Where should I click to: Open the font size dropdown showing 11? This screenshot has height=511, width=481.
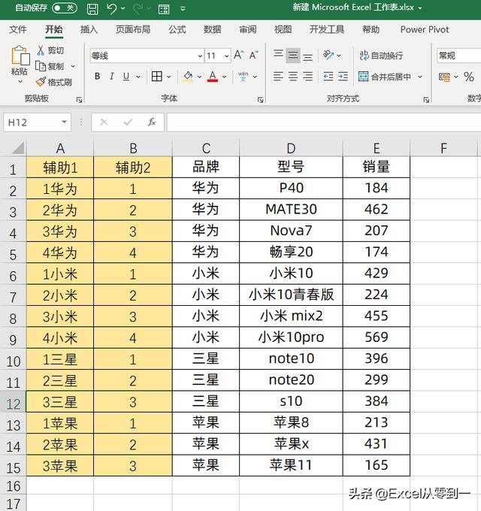click(x=226, y=56)
